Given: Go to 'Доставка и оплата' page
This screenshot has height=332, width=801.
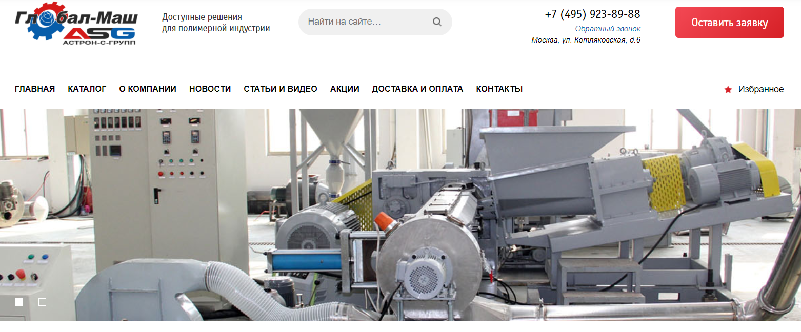Looking at the screenshot, I should [x=417, y=89].
